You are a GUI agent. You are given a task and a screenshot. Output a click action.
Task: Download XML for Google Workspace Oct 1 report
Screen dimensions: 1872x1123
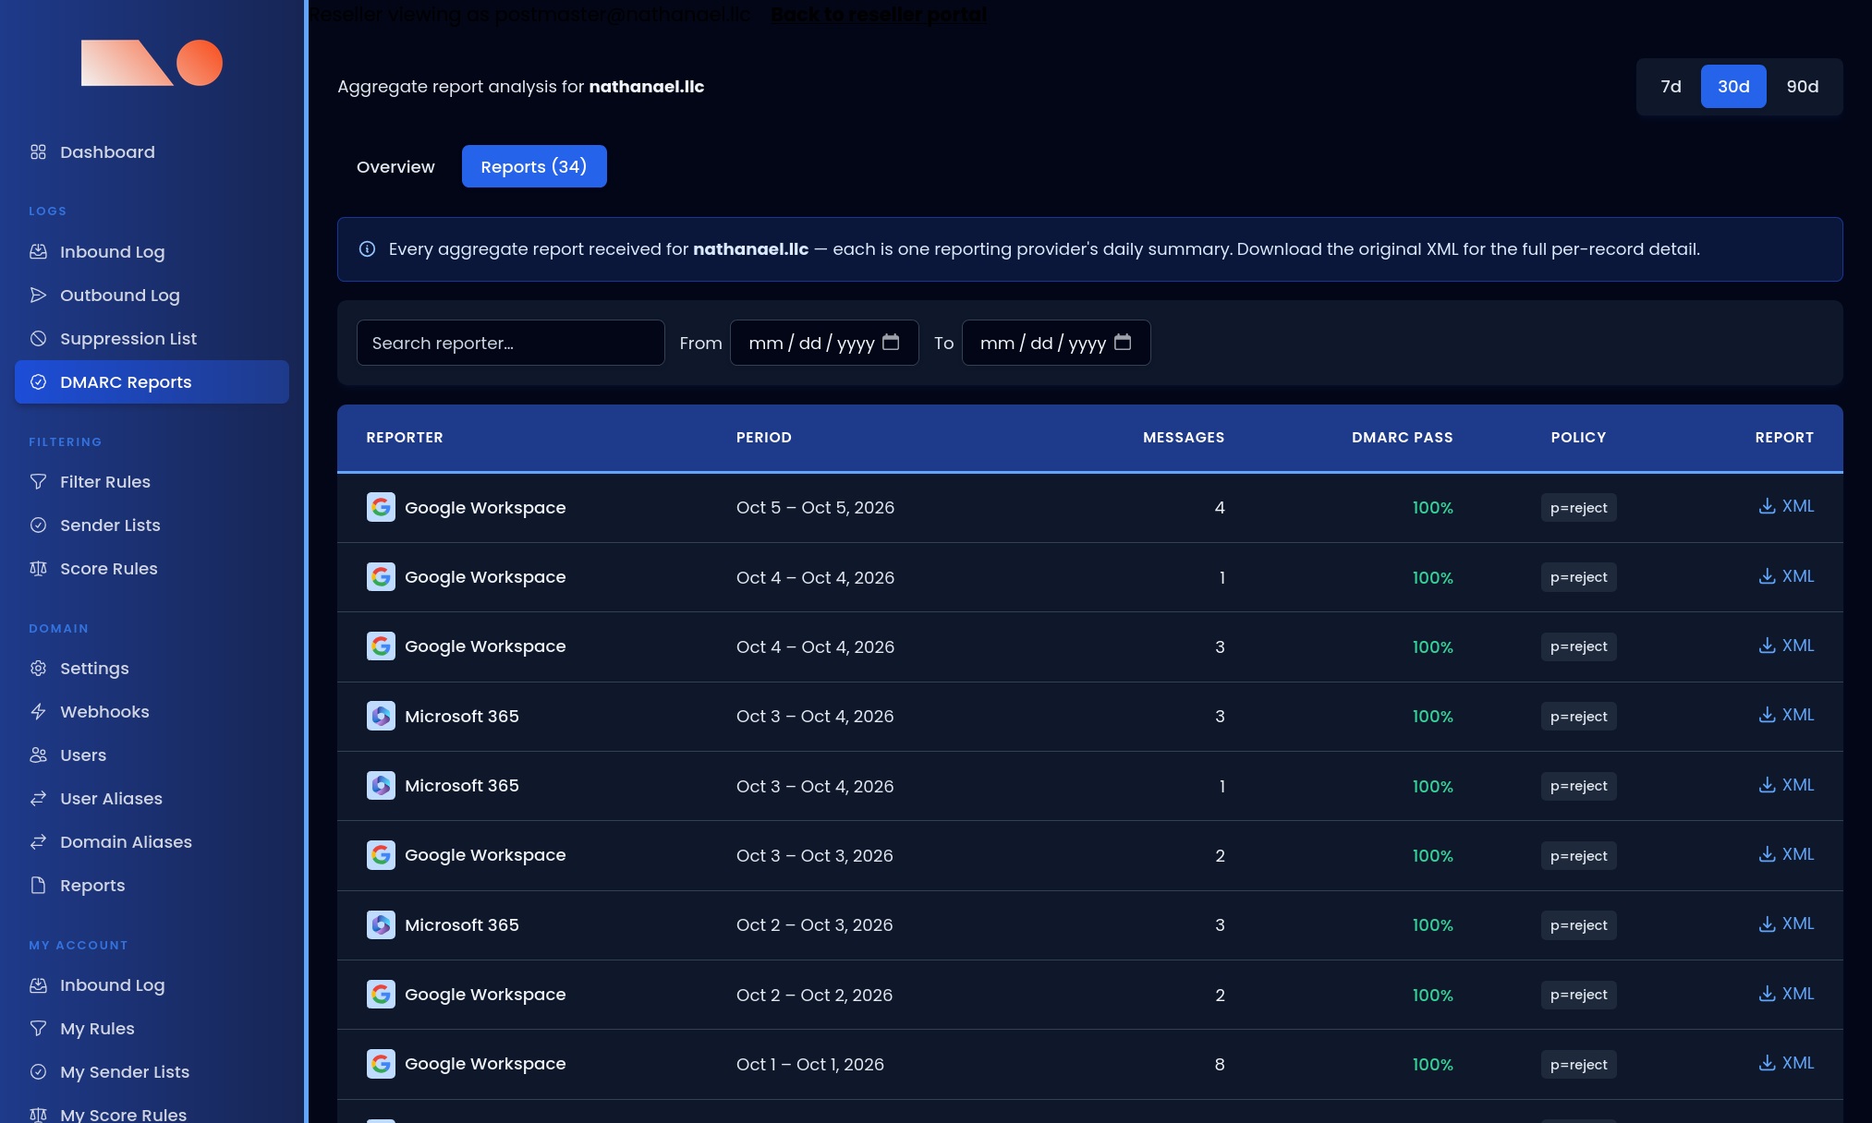point(1786,1063)
